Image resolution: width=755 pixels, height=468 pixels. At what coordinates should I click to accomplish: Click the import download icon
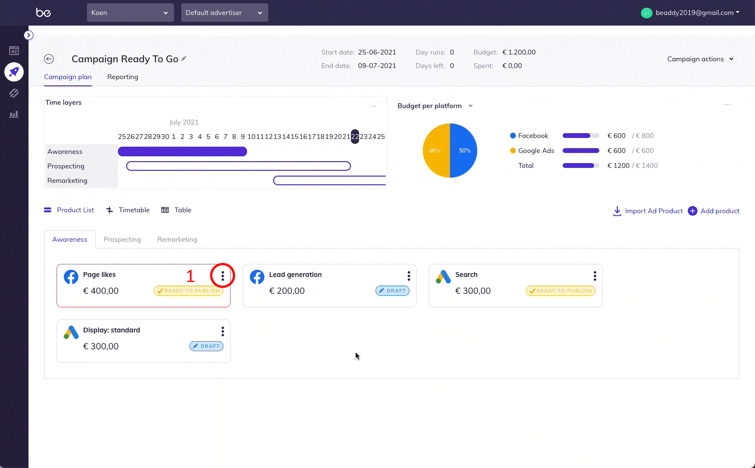[617, 211]
